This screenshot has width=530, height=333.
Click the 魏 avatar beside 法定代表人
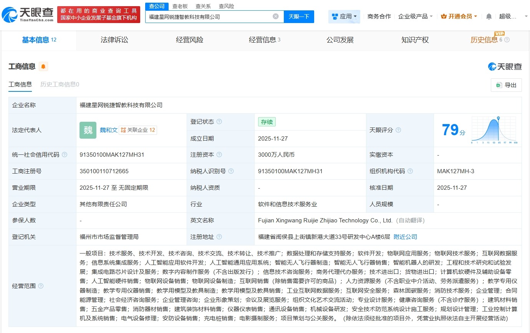[x=88, y=130]
